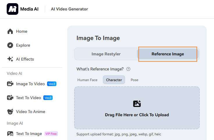The width and height of the screenshot is (214, 140).
Task: Select the Character reference type
Action: pos(114,80)
